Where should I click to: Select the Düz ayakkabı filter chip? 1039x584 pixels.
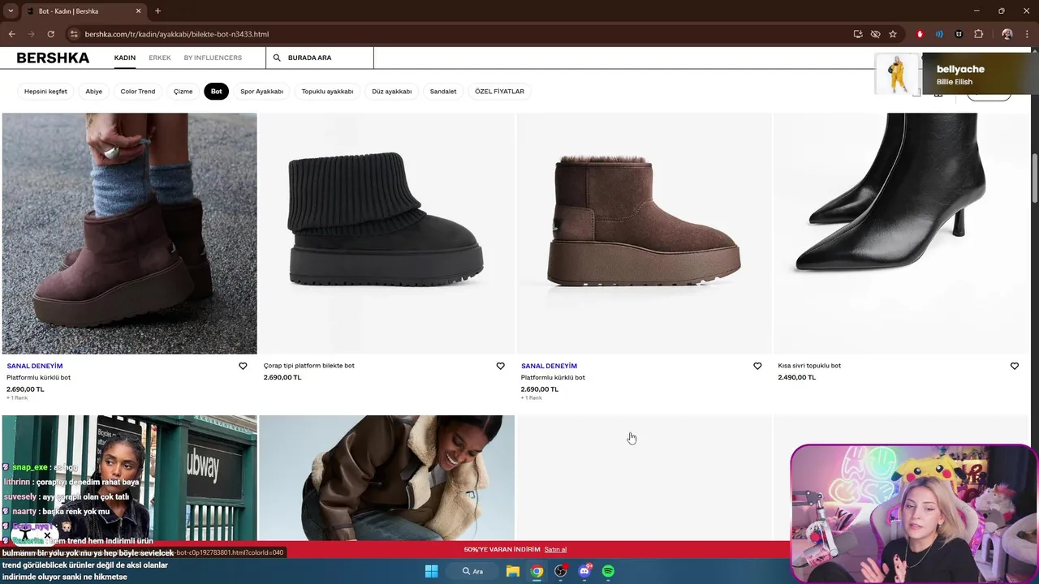tap(392, 92)
